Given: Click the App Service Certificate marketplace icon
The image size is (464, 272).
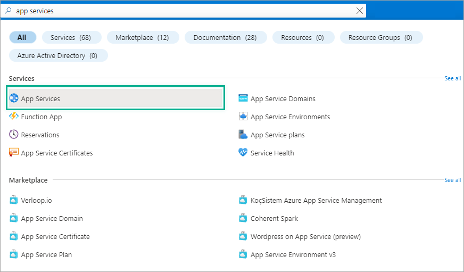Looking at the screenshot, I should pos(14,236).
